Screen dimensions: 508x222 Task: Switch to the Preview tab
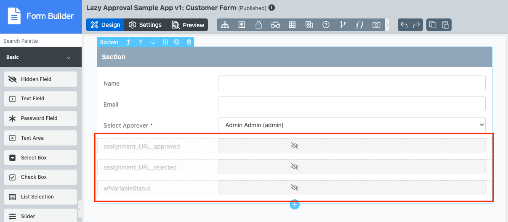(x=188, y=25)
